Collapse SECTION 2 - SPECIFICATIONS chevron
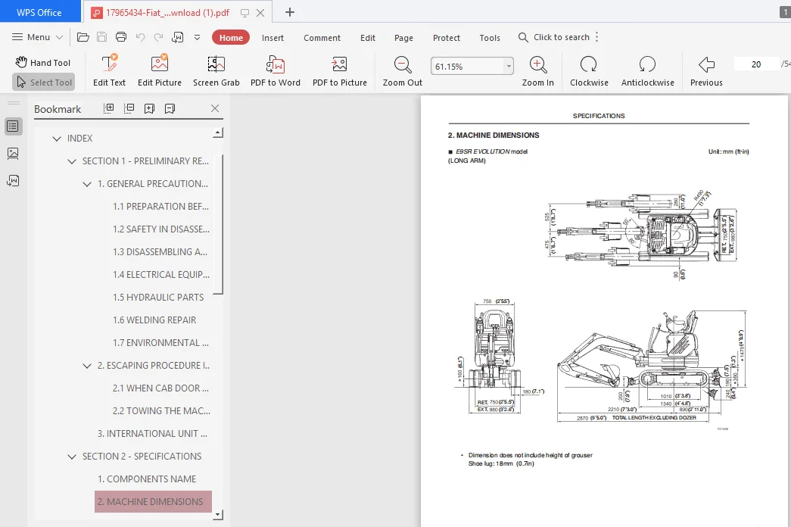 (72, 457)
